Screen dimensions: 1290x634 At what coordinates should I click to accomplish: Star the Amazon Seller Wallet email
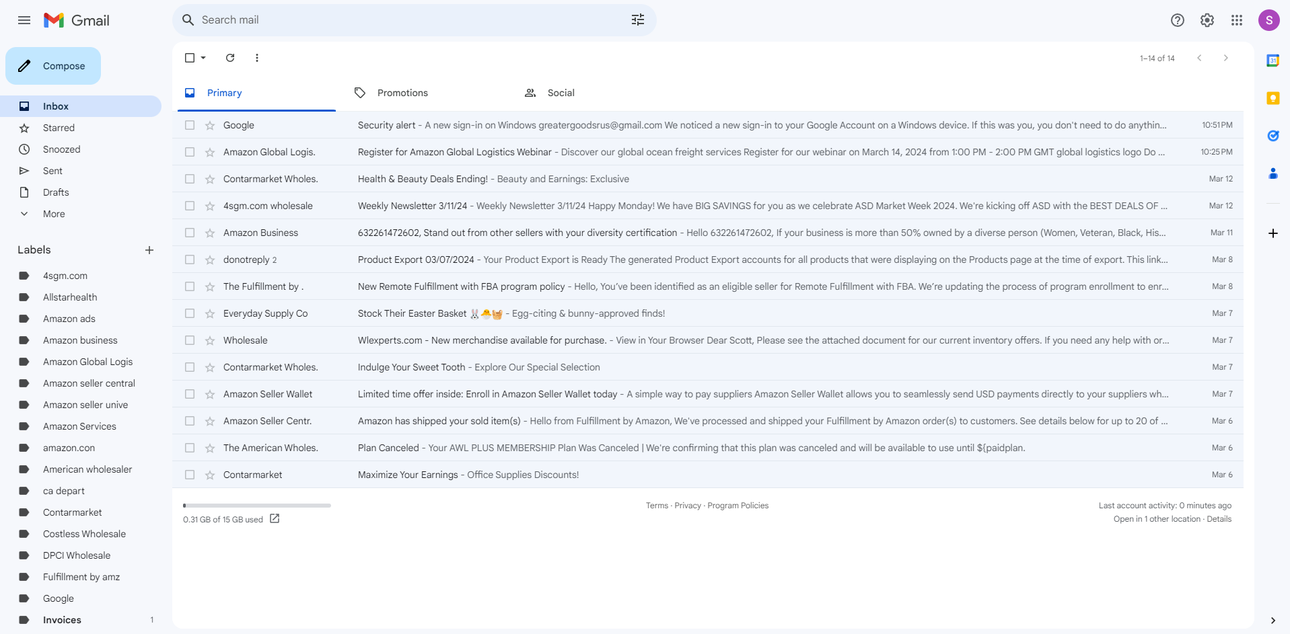[210, 394]
